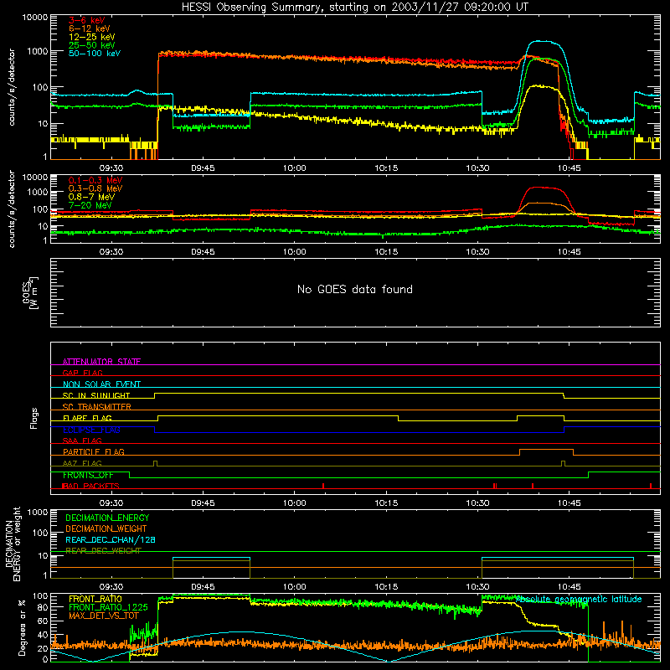Click the 'No GOES data found' message
The width and height of the screenshot is (670, 670).
click(x=355, y=289)
